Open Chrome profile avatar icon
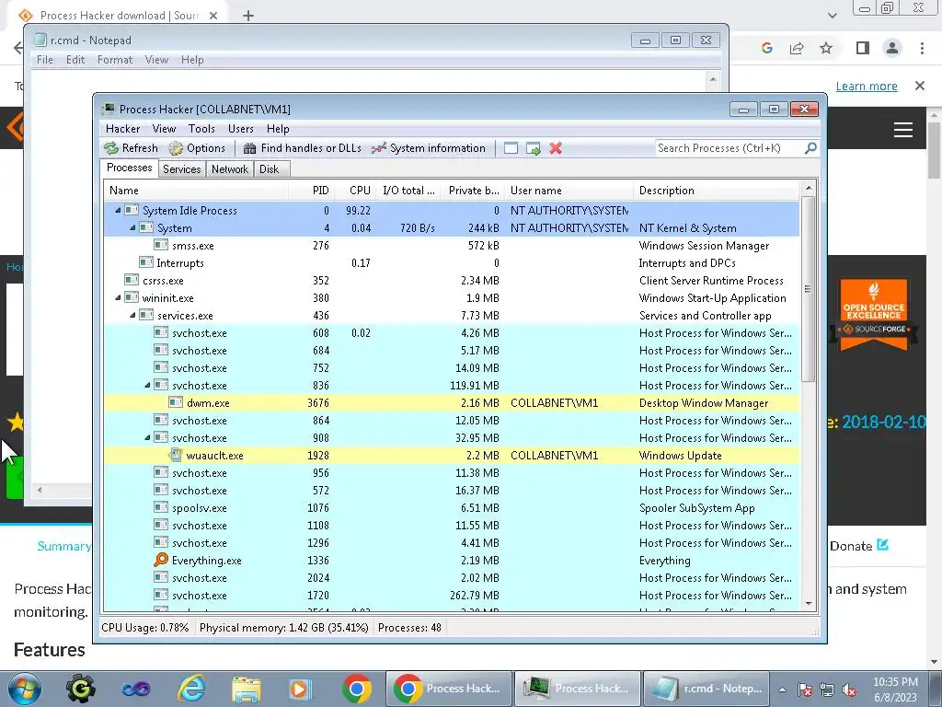 892,48
